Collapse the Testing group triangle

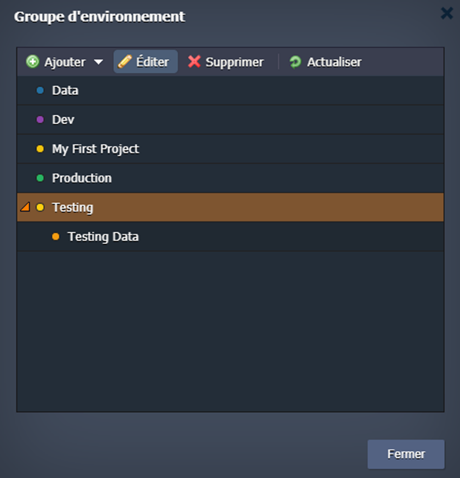pos(25,207)
